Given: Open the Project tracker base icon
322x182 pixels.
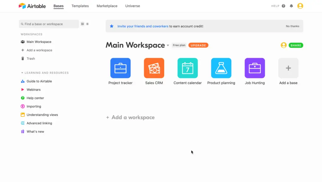Looking at the screenshot, I should tap(120, 68).
